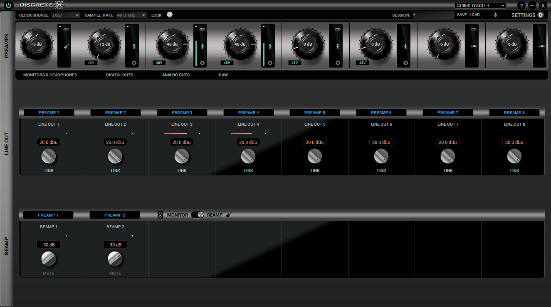Image resolution: width=551 pixels, height=307 pixels.
Task: Click the 20.0 dBu value of Line Out 2
Action: point(115,142)
